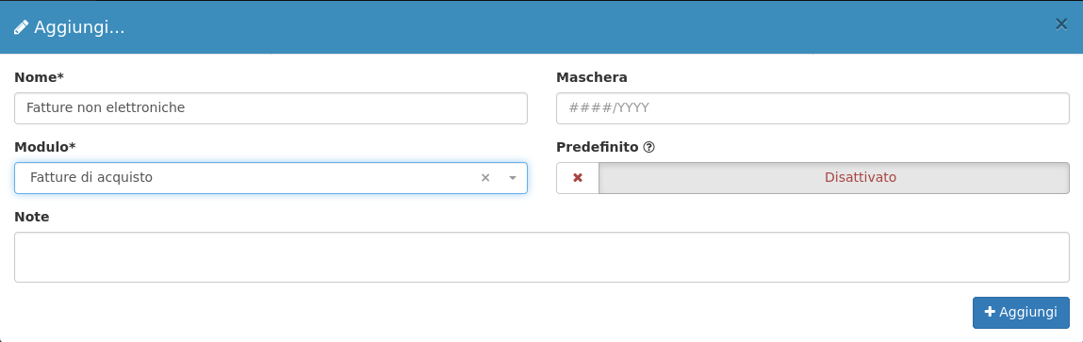Click the Modulo* field label
This screenshot has height=342, width=1083.
pos(45,147)
